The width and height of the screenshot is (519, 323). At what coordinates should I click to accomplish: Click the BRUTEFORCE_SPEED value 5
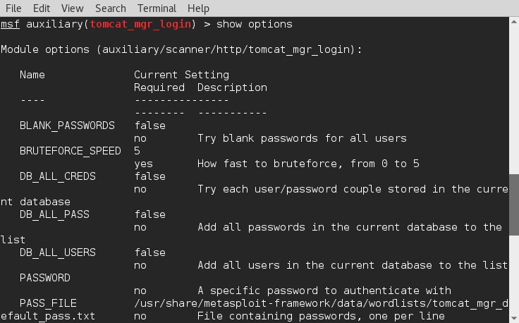(x=137, y=151)
